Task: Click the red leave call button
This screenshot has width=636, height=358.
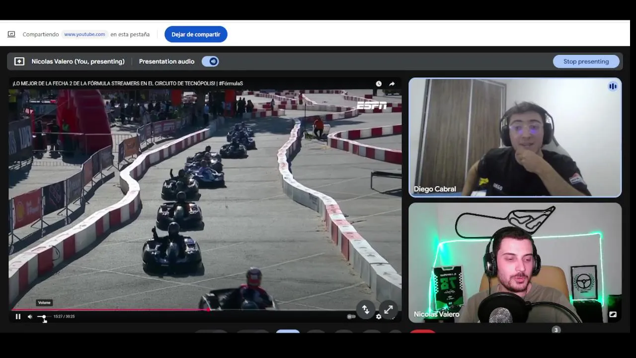Action: [423, 332]
